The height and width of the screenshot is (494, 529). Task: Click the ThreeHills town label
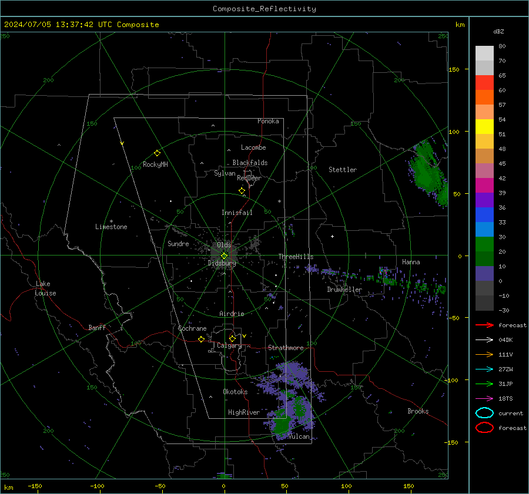[x=296, y=257]
